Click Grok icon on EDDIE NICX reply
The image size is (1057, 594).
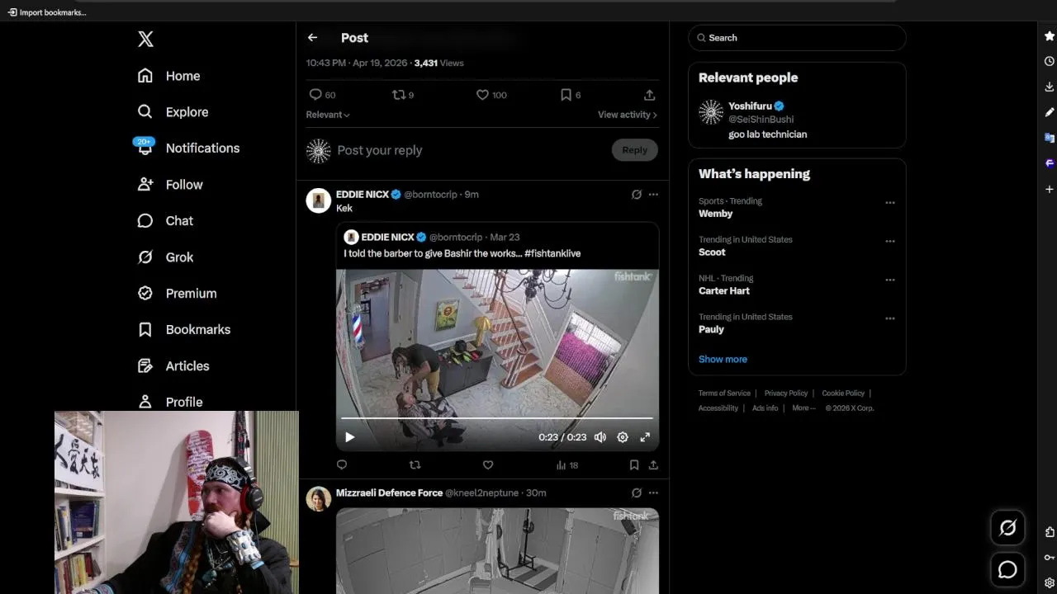click(x=637, y=195)
